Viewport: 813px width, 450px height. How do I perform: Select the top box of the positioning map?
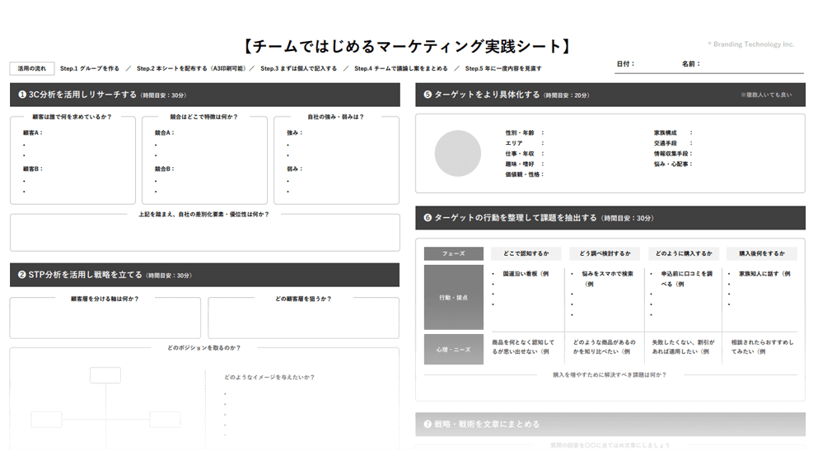(x=105, y=375)
